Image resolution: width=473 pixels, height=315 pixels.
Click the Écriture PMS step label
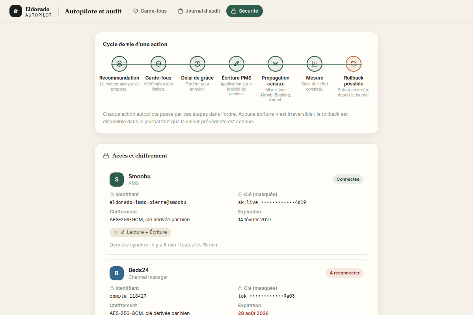[x=236, y=78]
